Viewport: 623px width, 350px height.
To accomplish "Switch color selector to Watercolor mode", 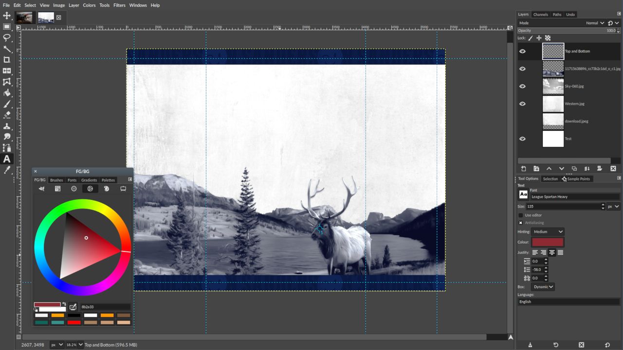I will pyautogui.click(x=74, y=189).
